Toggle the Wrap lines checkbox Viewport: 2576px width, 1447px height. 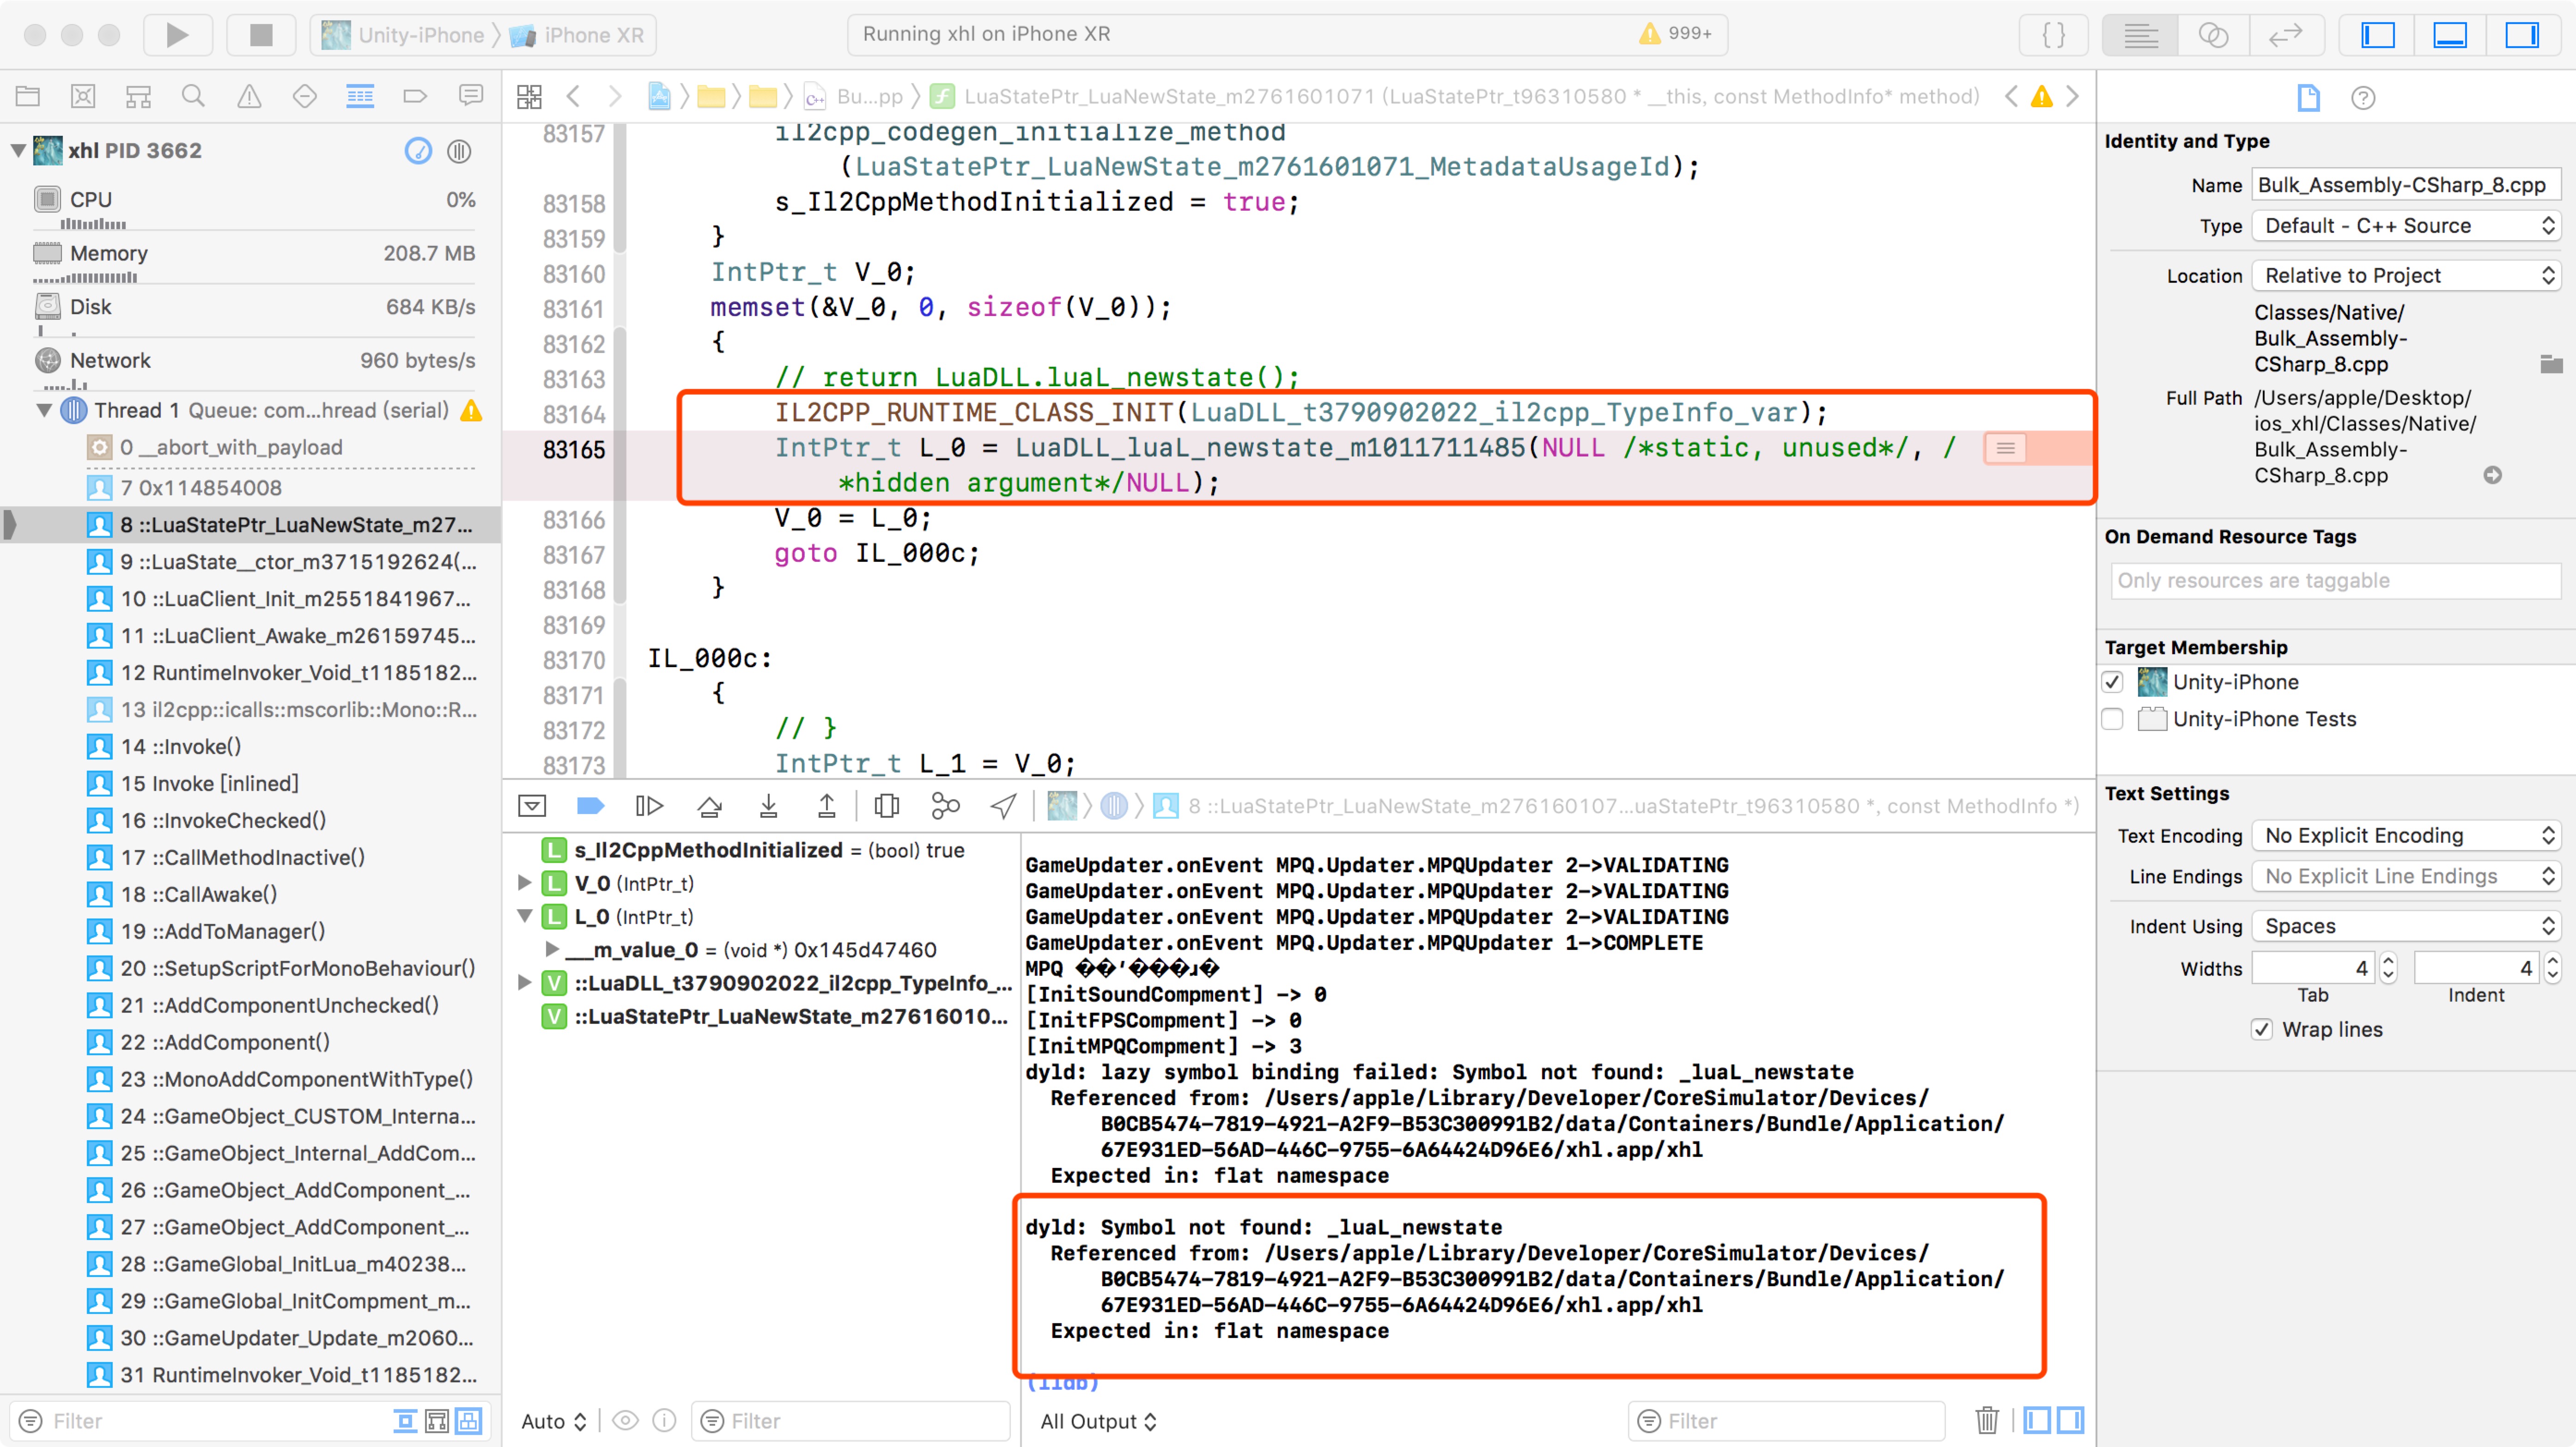click(x=2262, y=1030)
